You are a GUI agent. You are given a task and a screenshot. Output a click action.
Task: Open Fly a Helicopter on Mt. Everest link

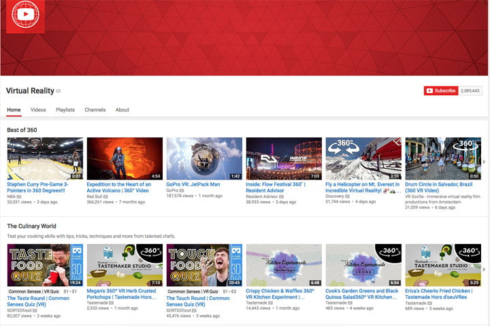[363, 187]
